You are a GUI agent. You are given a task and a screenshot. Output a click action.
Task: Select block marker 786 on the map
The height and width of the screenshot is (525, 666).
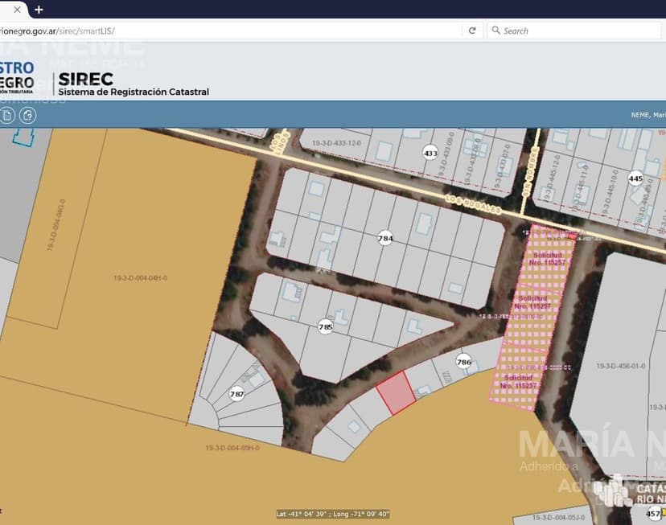click(x=463, y=362)
